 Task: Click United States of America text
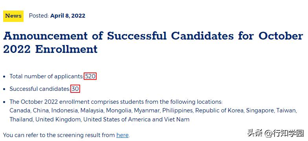pyautogui.click(x=120, y=119)
